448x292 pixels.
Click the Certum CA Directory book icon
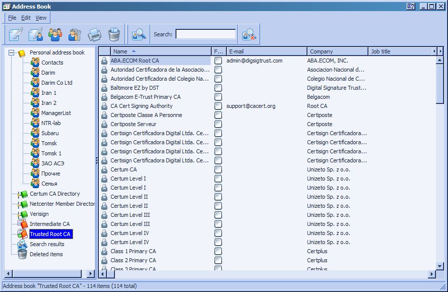click(x=23, y=194)
